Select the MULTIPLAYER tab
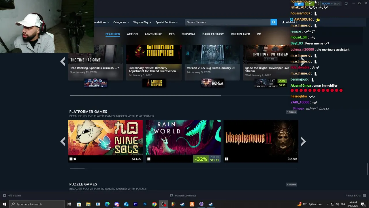This screenshot has width=369, height=208. pos(240,34)
